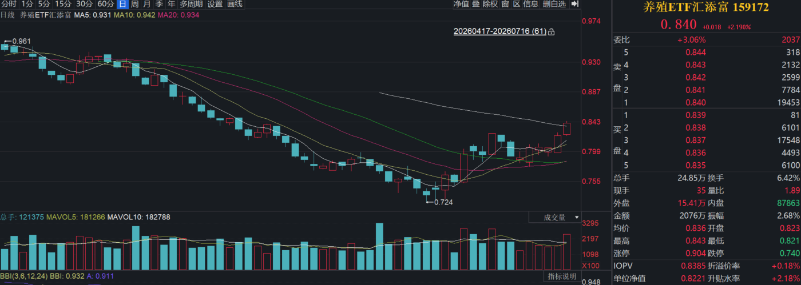
Task: Toggle the 区 interval statistics button
Action: [x=516, y=4]
